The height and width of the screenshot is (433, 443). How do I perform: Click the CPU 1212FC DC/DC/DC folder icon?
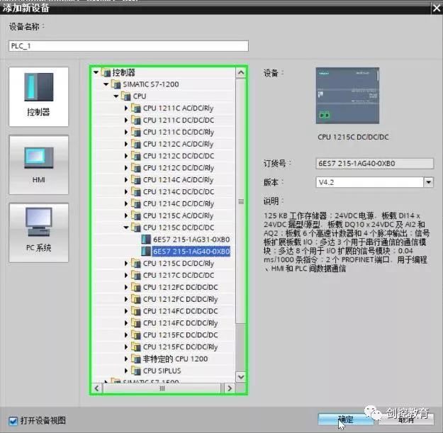[136, 287]
